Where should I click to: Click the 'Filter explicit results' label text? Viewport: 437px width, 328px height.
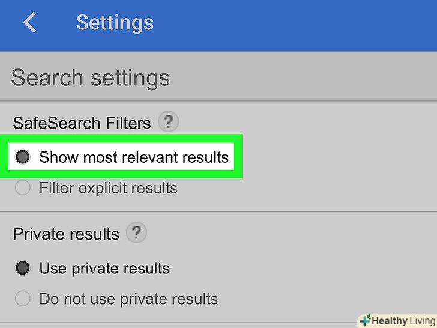[x=108, y=188]
